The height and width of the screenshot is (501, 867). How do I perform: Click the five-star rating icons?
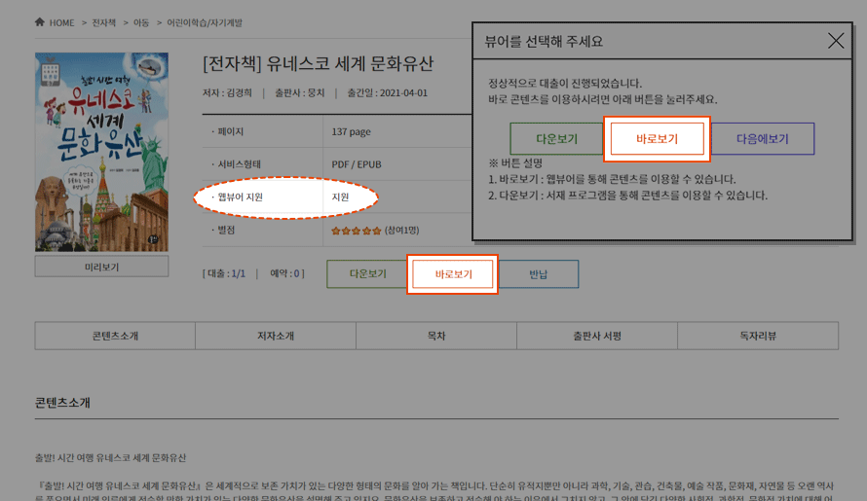coord(356,231)
